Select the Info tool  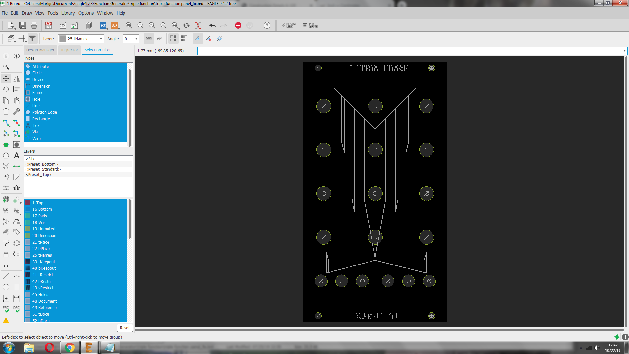pyautogui.click(x=6, y=56)
